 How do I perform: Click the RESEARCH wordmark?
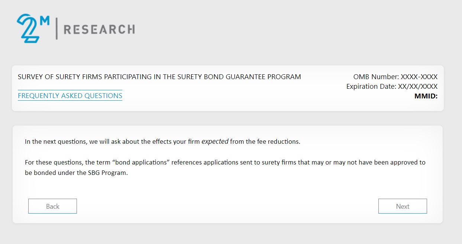(x=99, y=29)
